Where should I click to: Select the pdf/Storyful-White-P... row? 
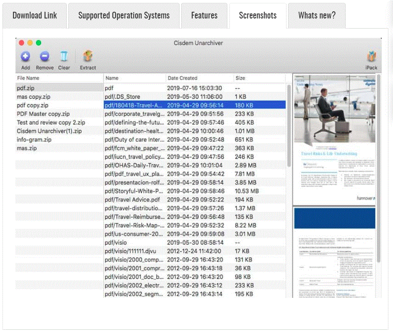(195, 191)
